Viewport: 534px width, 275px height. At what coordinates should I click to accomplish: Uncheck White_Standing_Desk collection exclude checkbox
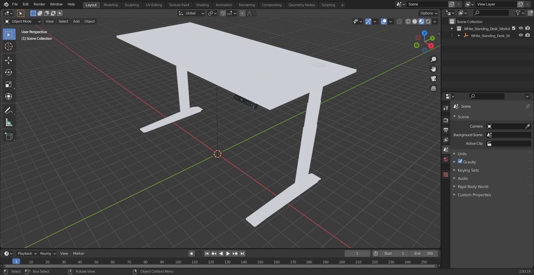coord(514,28)
